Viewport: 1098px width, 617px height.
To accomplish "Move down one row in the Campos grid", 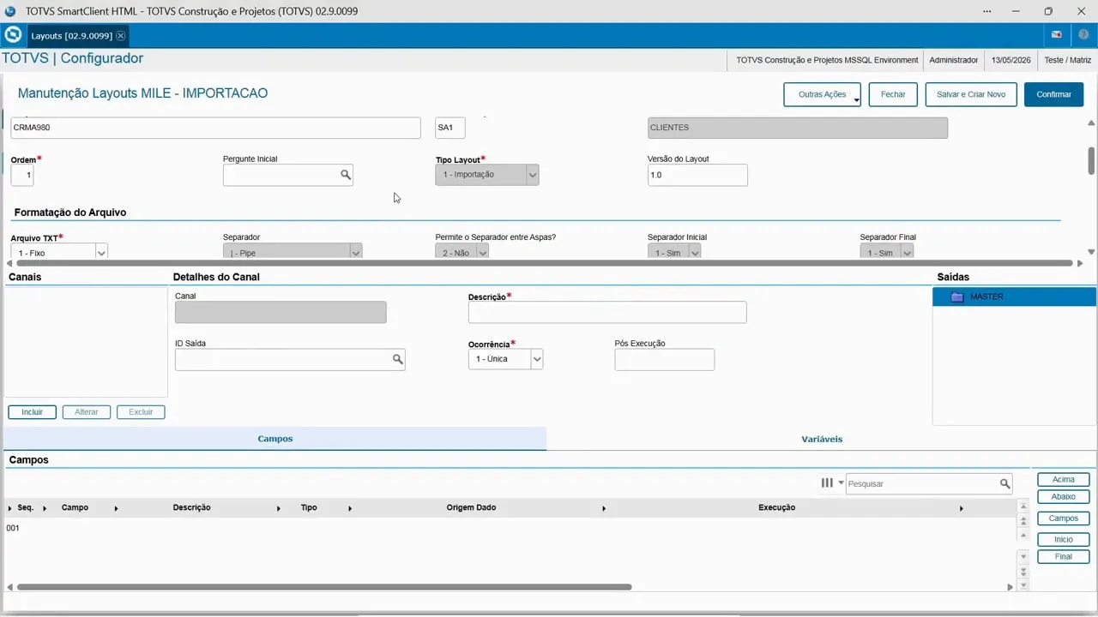I will coord(1023,557).
